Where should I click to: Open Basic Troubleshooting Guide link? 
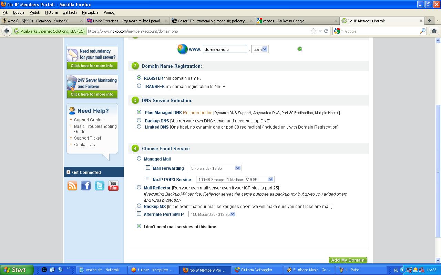pos(95,129)
